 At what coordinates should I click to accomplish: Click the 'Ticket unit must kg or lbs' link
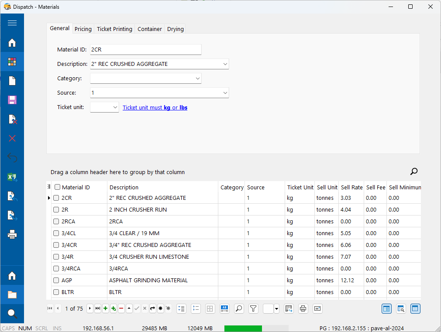155,107
